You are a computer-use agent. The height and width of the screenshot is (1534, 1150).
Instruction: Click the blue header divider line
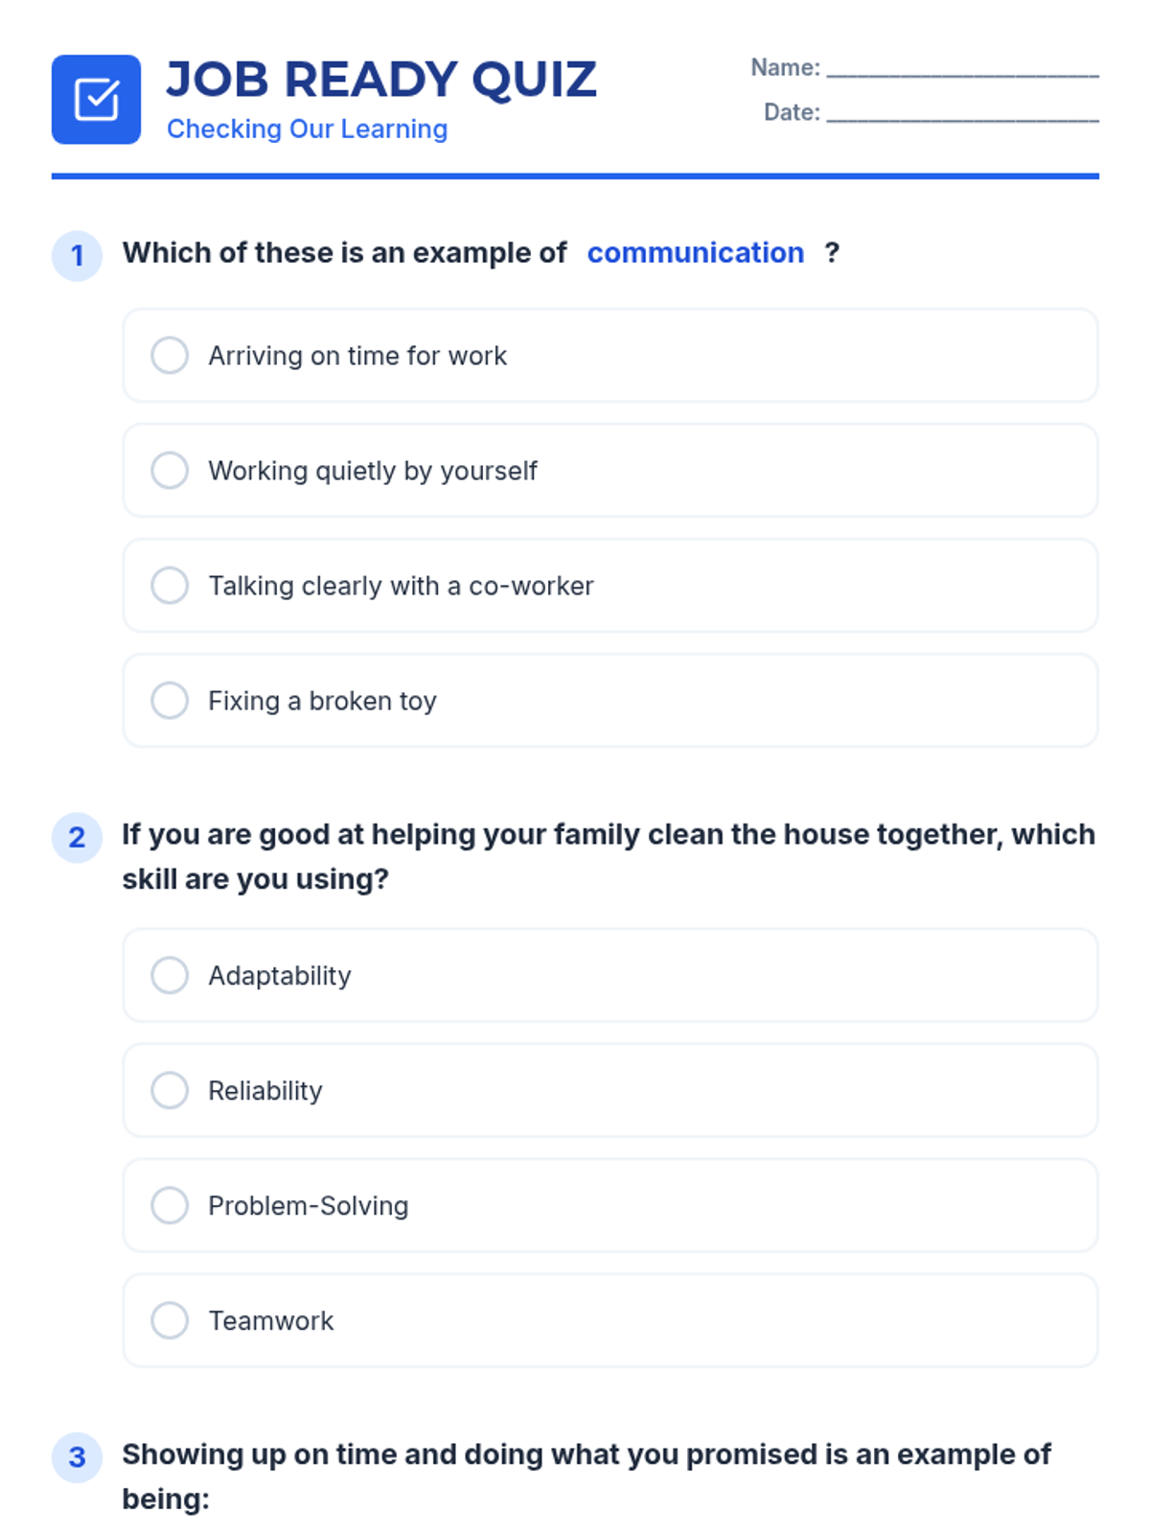pos(575,176)
